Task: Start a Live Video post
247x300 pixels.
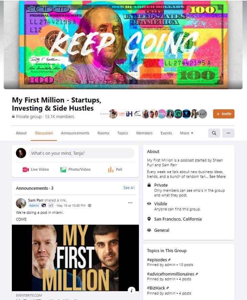Action: click(x=36, y=170)
